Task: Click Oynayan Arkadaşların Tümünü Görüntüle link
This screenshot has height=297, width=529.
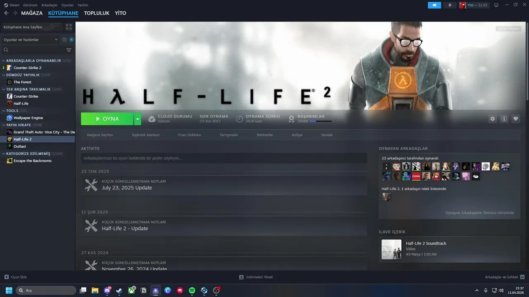Action: pyautogui.click(x=479, y=213)
